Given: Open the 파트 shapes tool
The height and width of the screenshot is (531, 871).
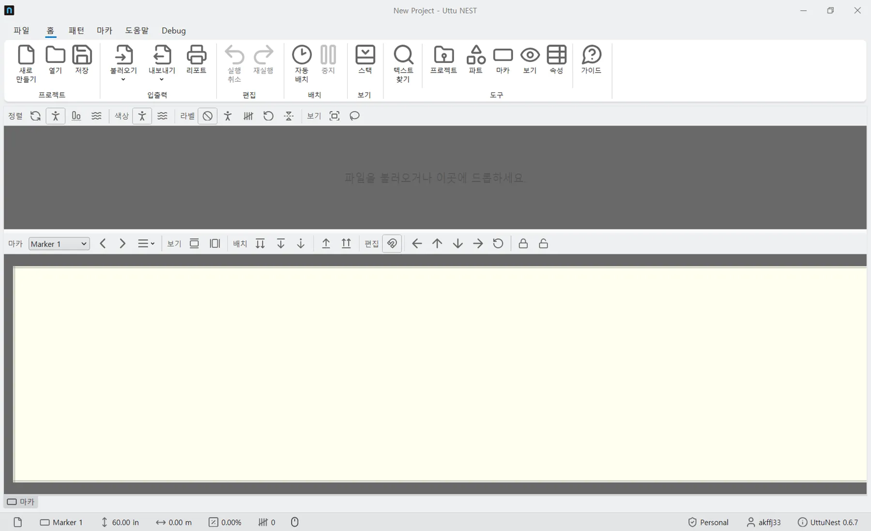Looking at the screenshot, I should pos(475,60).
